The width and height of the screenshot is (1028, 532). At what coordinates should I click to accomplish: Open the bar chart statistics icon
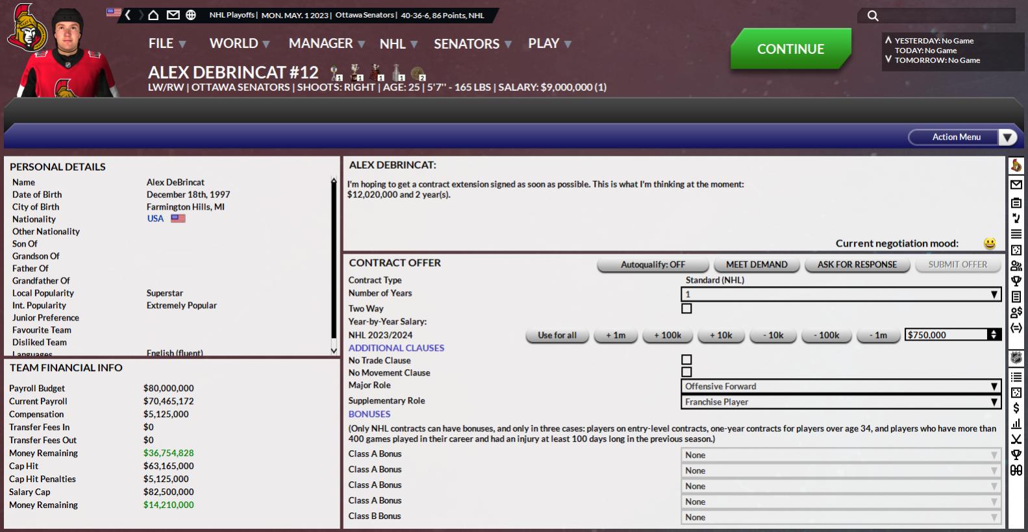tap(1016, 424)
